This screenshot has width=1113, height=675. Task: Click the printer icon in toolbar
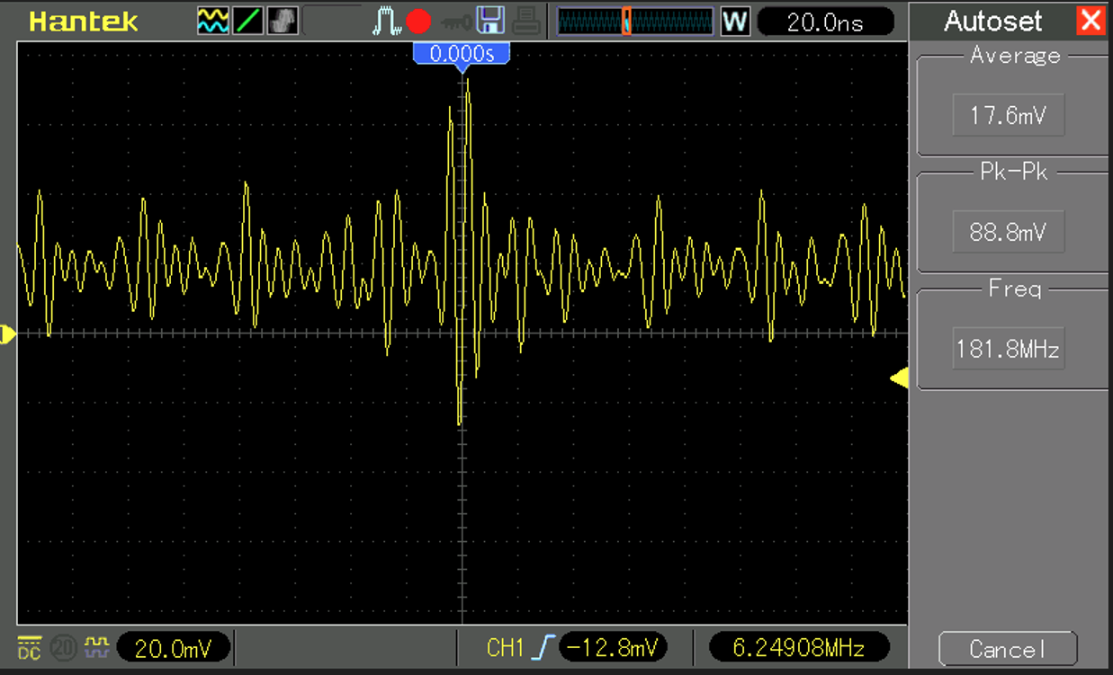tap(527, 21)
